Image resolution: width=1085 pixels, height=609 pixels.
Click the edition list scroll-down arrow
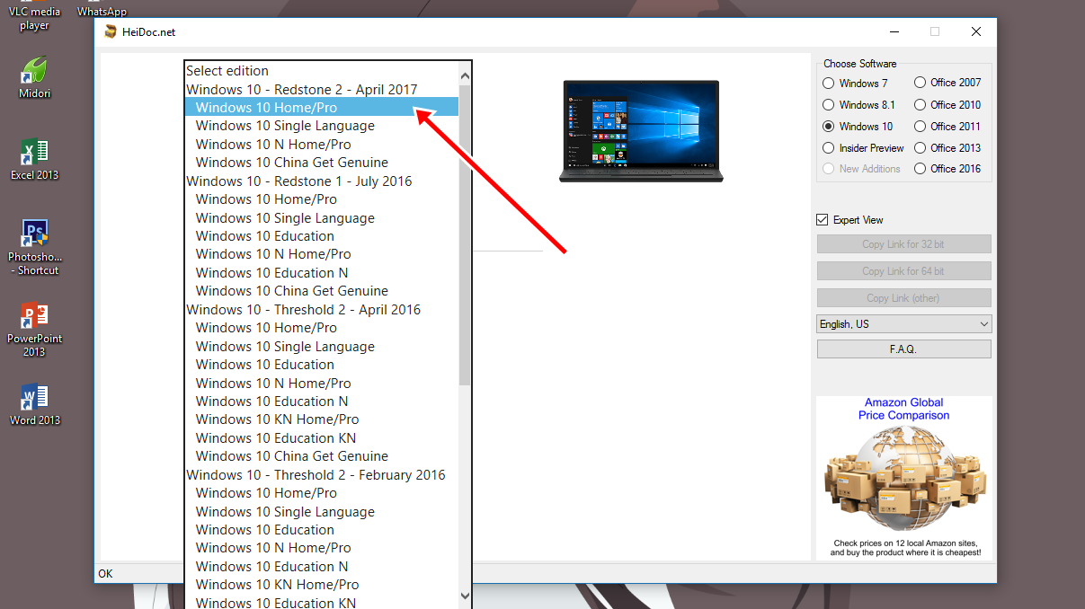tap(465, 595)
